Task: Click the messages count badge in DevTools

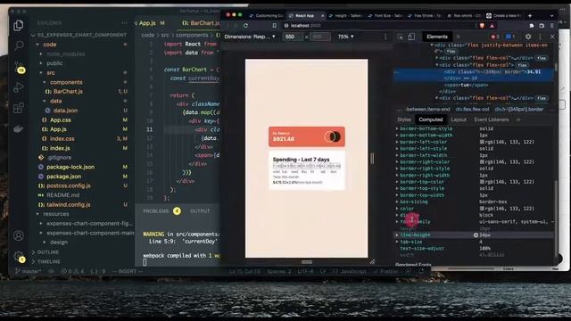Action: point(509,37)
